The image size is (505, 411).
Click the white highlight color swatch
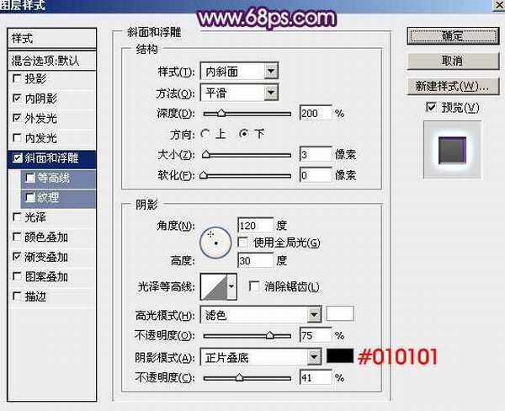pos(340,314)
